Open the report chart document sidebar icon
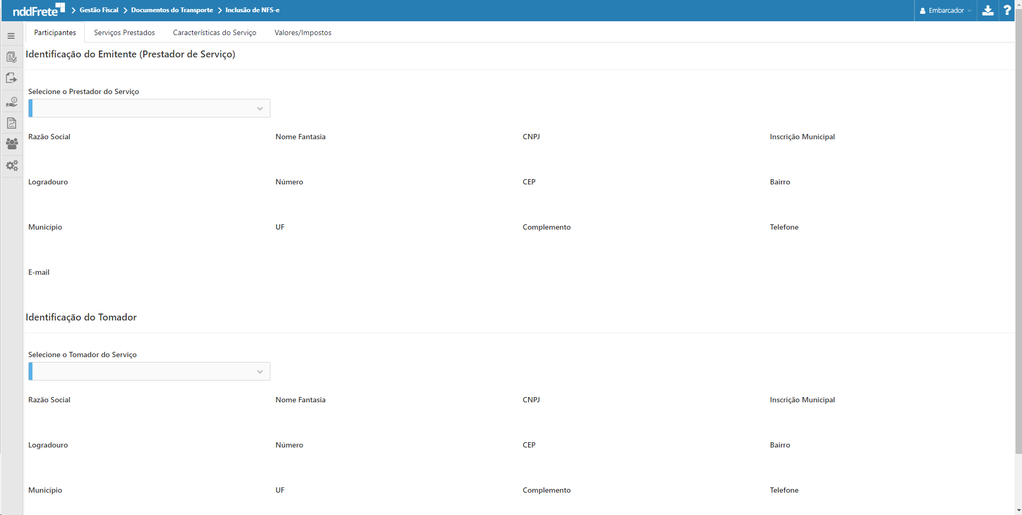The height and width of the screenshot is (515, 1022). [11, 123]
